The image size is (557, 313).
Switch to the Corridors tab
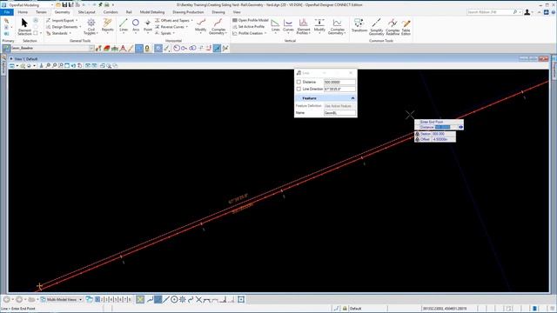(x=111, y=12)
